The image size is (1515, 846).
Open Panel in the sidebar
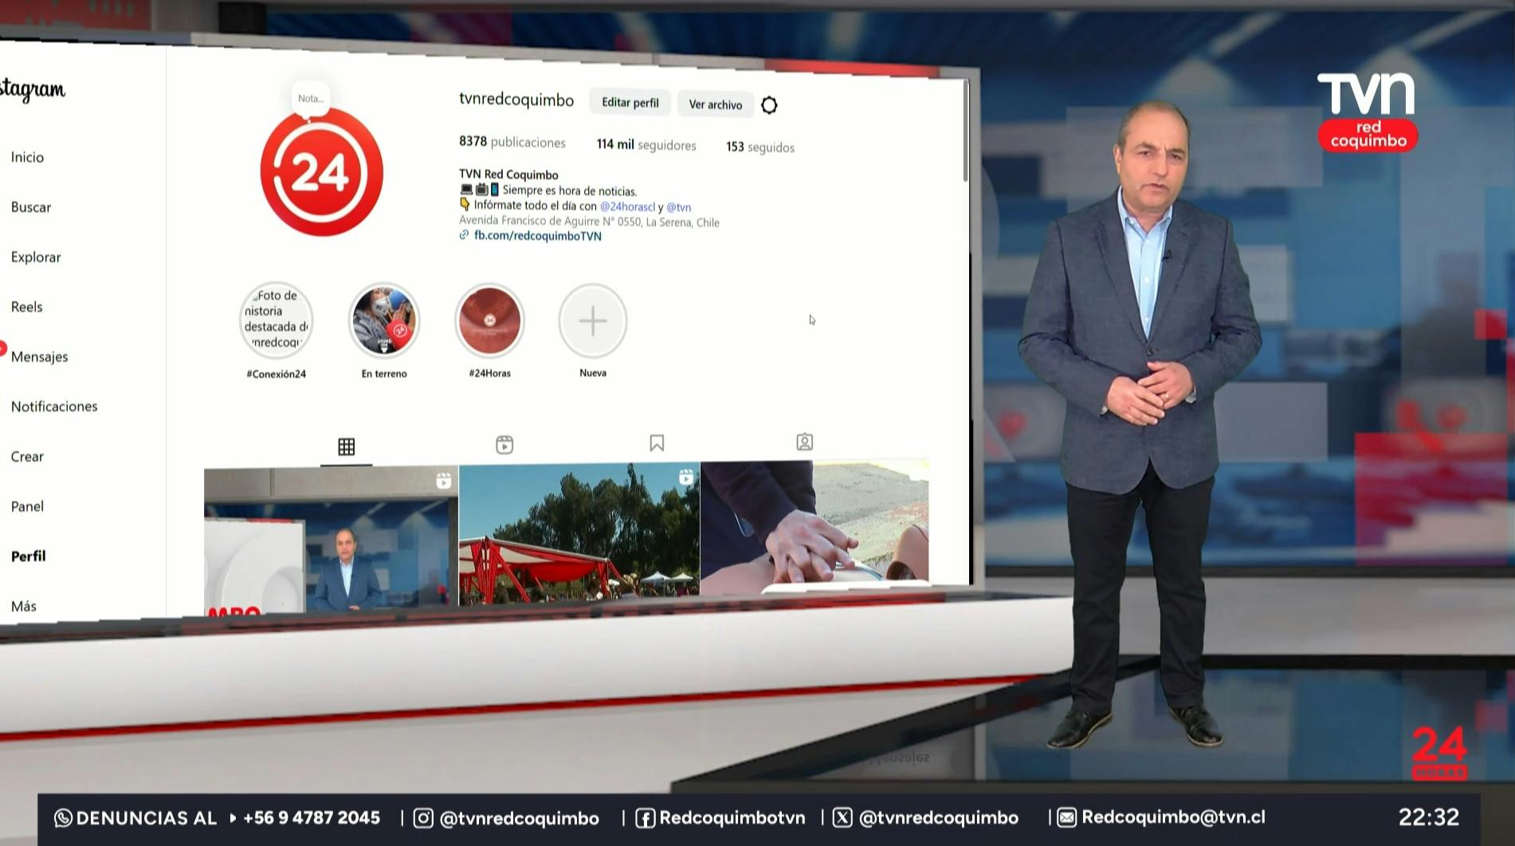(27, 506)
